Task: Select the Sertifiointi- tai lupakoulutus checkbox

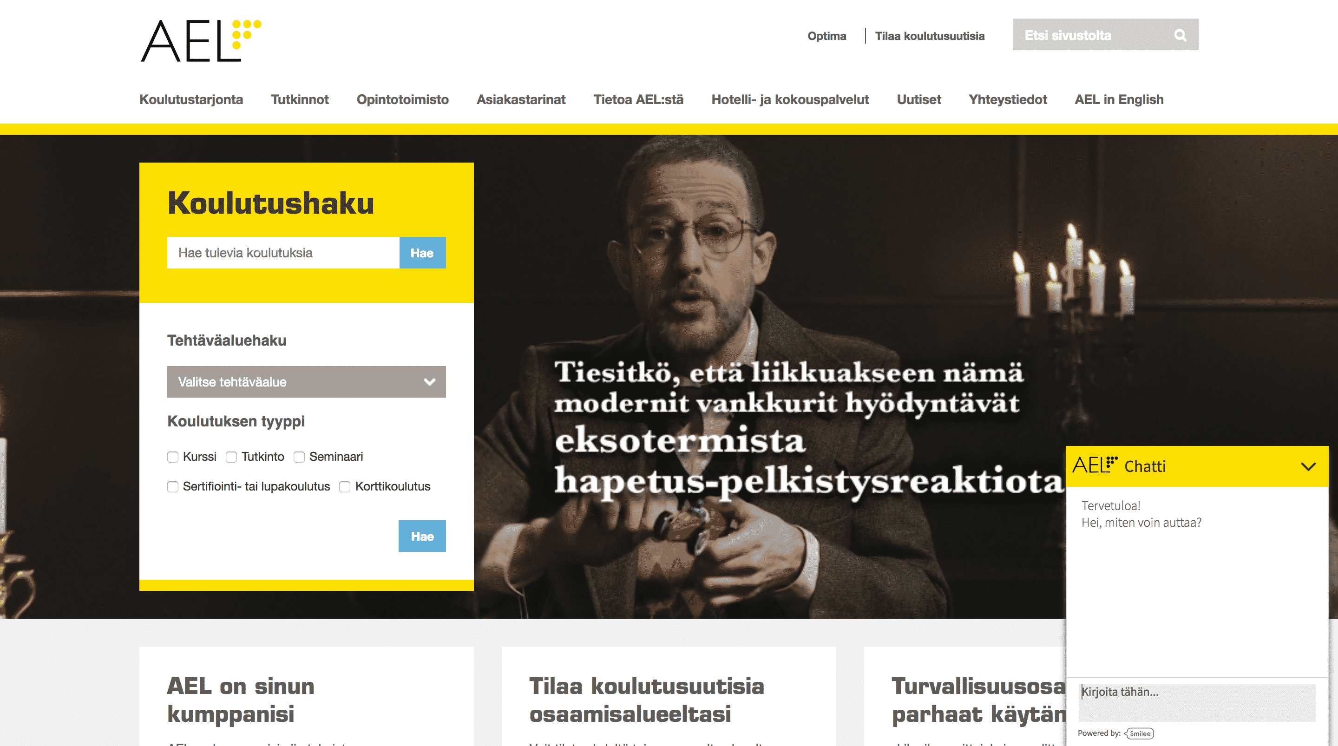Action: tap(173, 487)
